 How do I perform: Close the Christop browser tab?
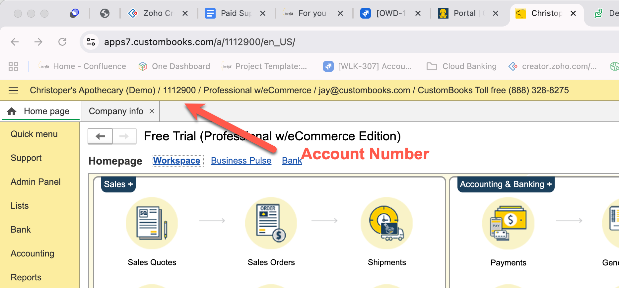(x=573, y=13)
